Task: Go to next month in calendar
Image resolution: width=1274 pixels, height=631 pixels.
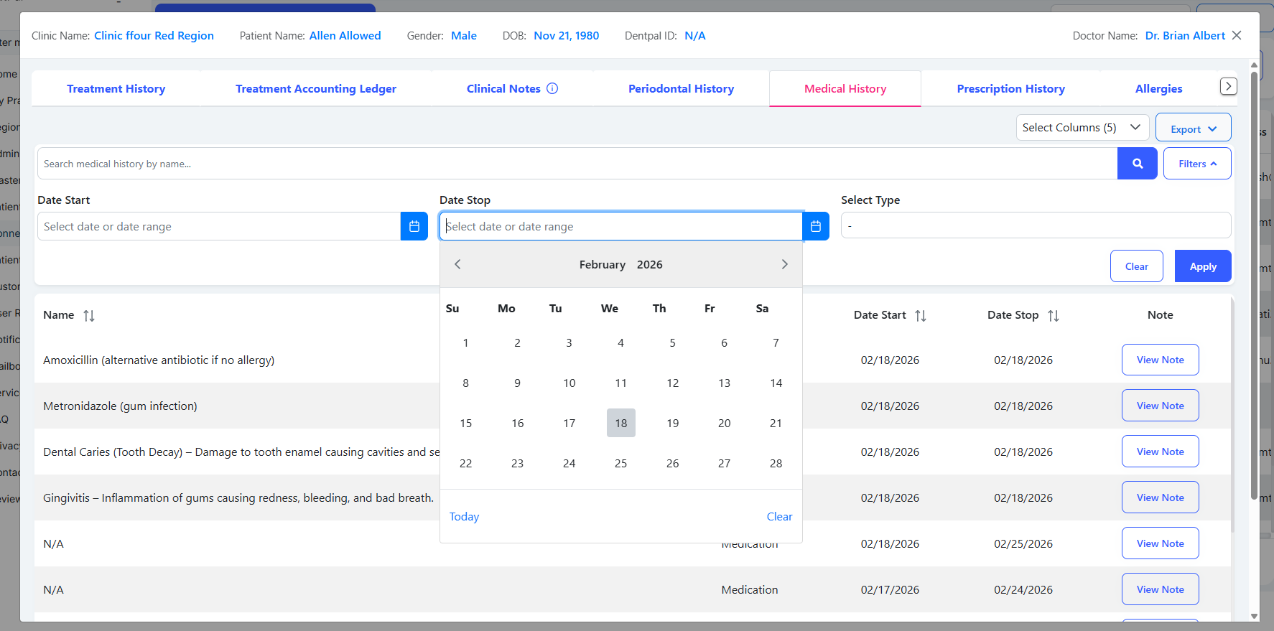Action: pos(784,264)
